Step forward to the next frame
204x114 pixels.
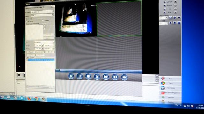point(124,77)
